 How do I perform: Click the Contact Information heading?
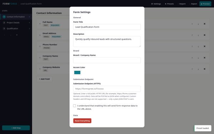click(x=49, y=13)
